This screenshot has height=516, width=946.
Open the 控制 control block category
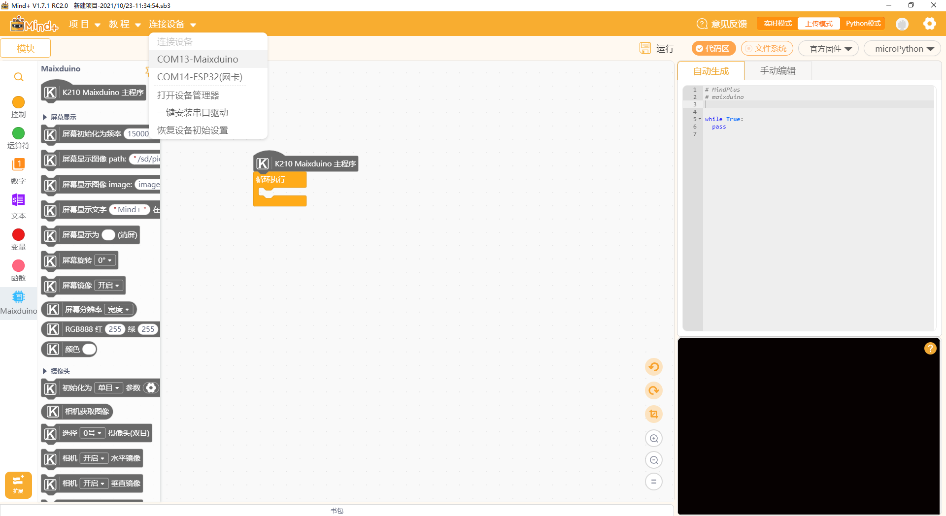[x=18, y=107]
